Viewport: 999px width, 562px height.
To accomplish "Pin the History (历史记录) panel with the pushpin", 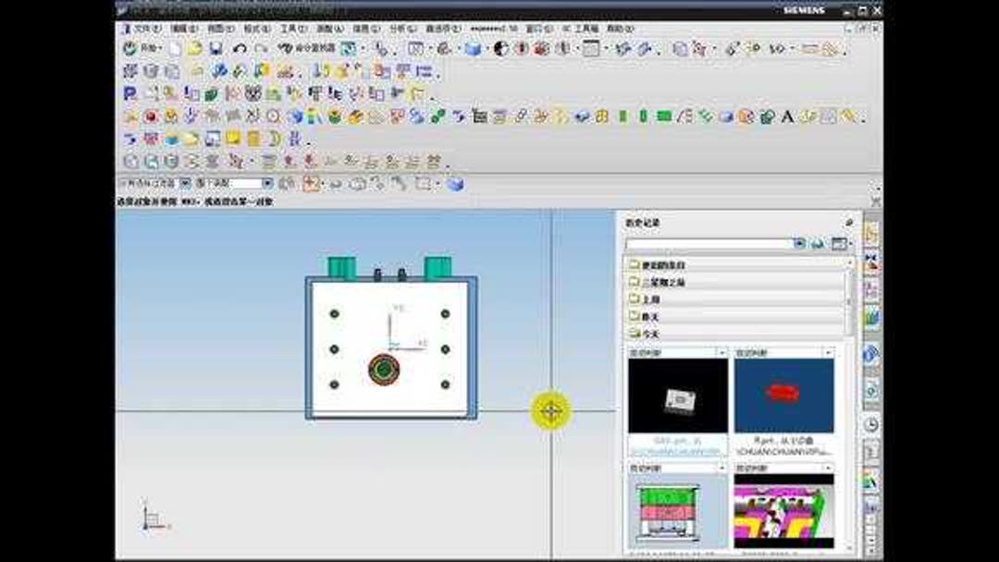I will [851, 222].
